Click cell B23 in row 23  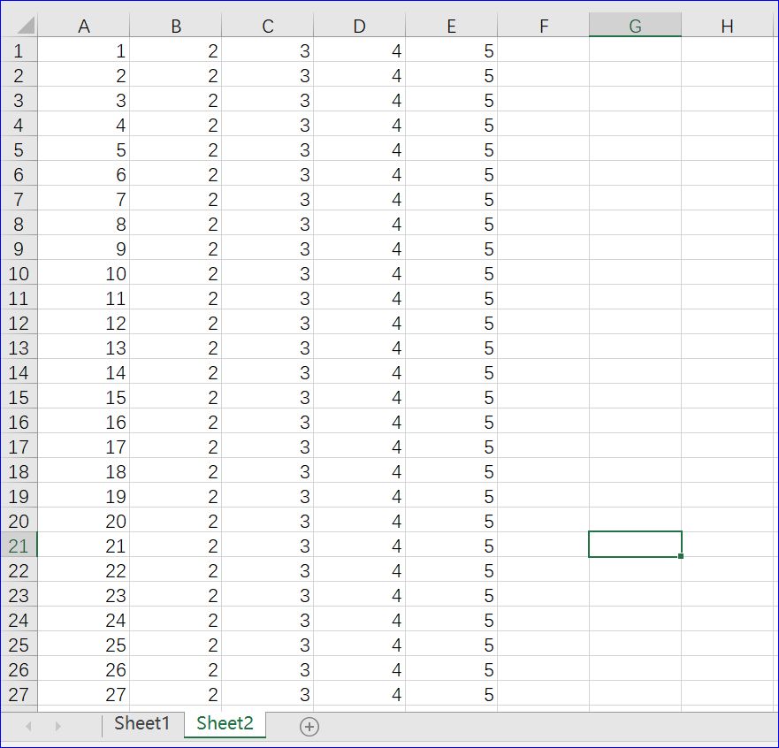[x=175, y=594]
